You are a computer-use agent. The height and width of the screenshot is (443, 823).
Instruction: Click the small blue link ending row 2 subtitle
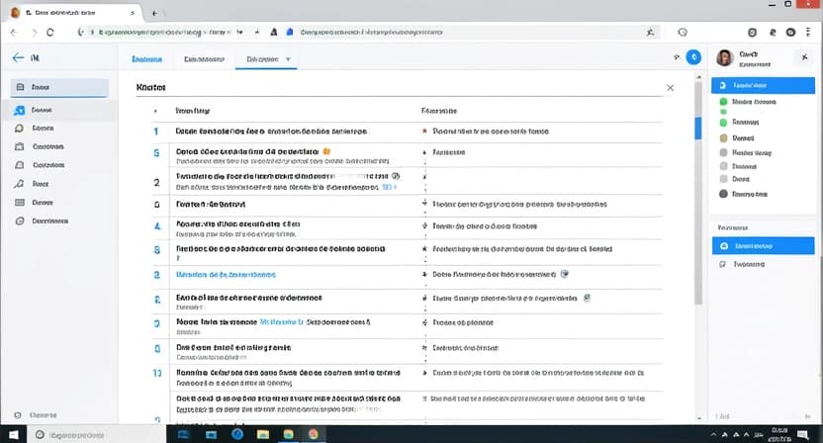[x=389, y=187]
